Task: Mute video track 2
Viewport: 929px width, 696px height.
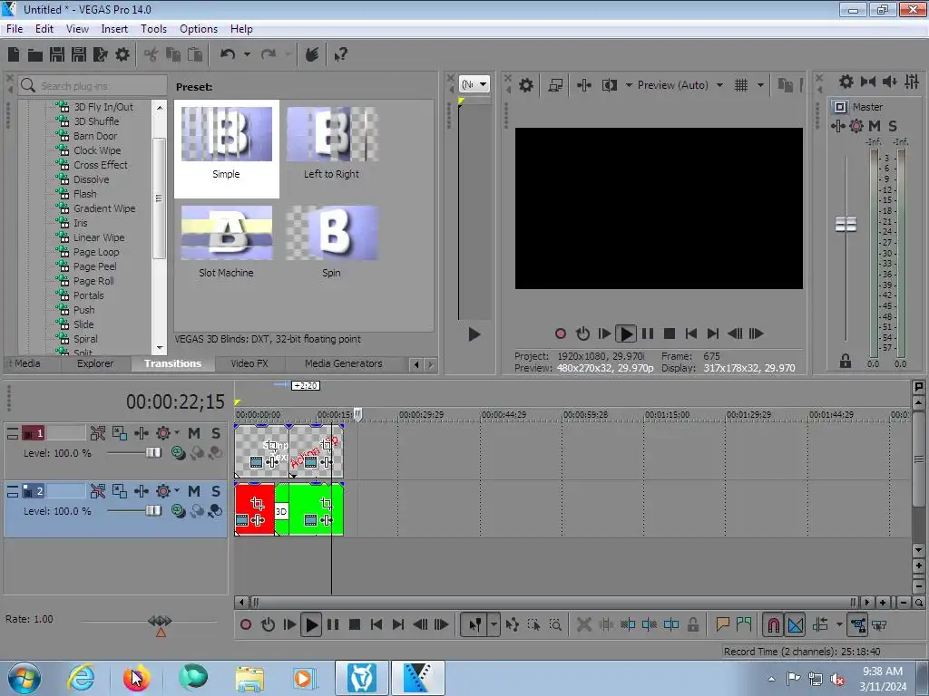Action: [194, 491]
